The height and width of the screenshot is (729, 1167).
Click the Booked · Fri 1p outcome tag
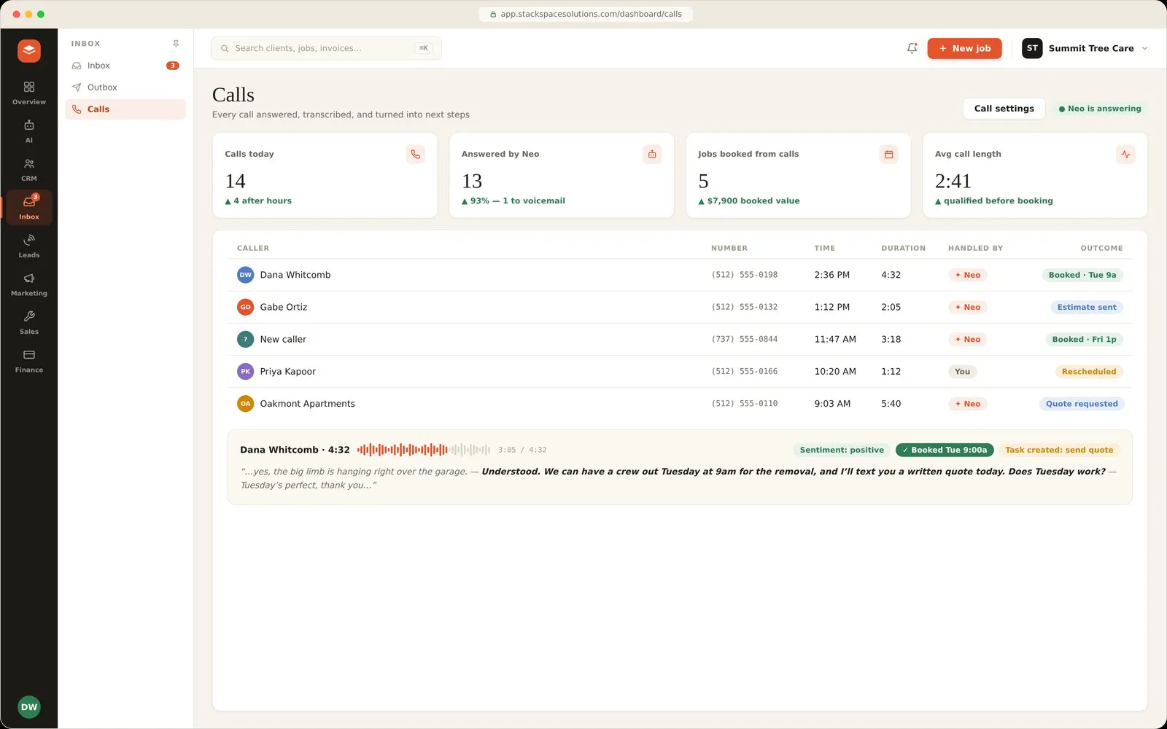[1084, 339]
